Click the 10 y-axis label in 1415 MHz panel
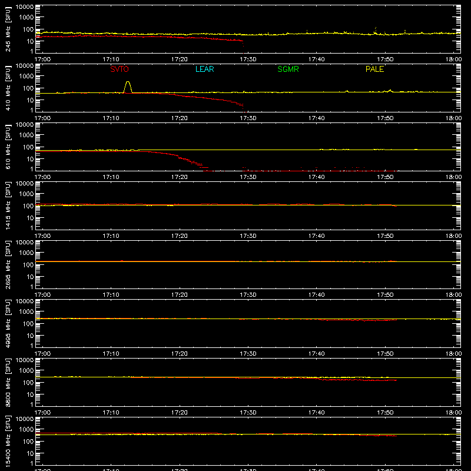Screen dimensions: 471x471 (x=30, y=218)
